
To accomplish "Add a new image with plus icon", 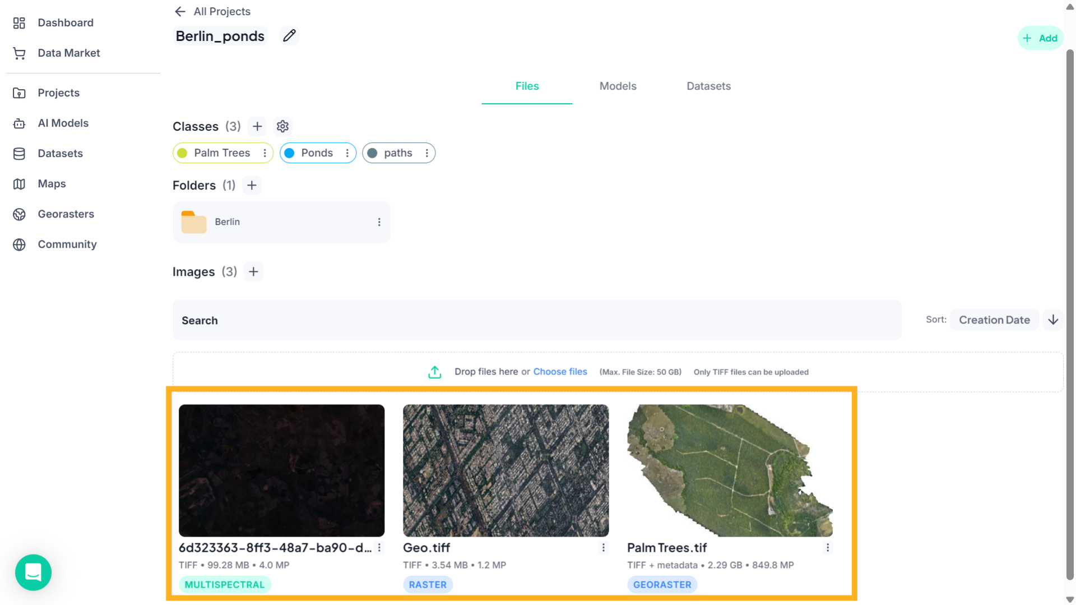I will coord(253,271).
